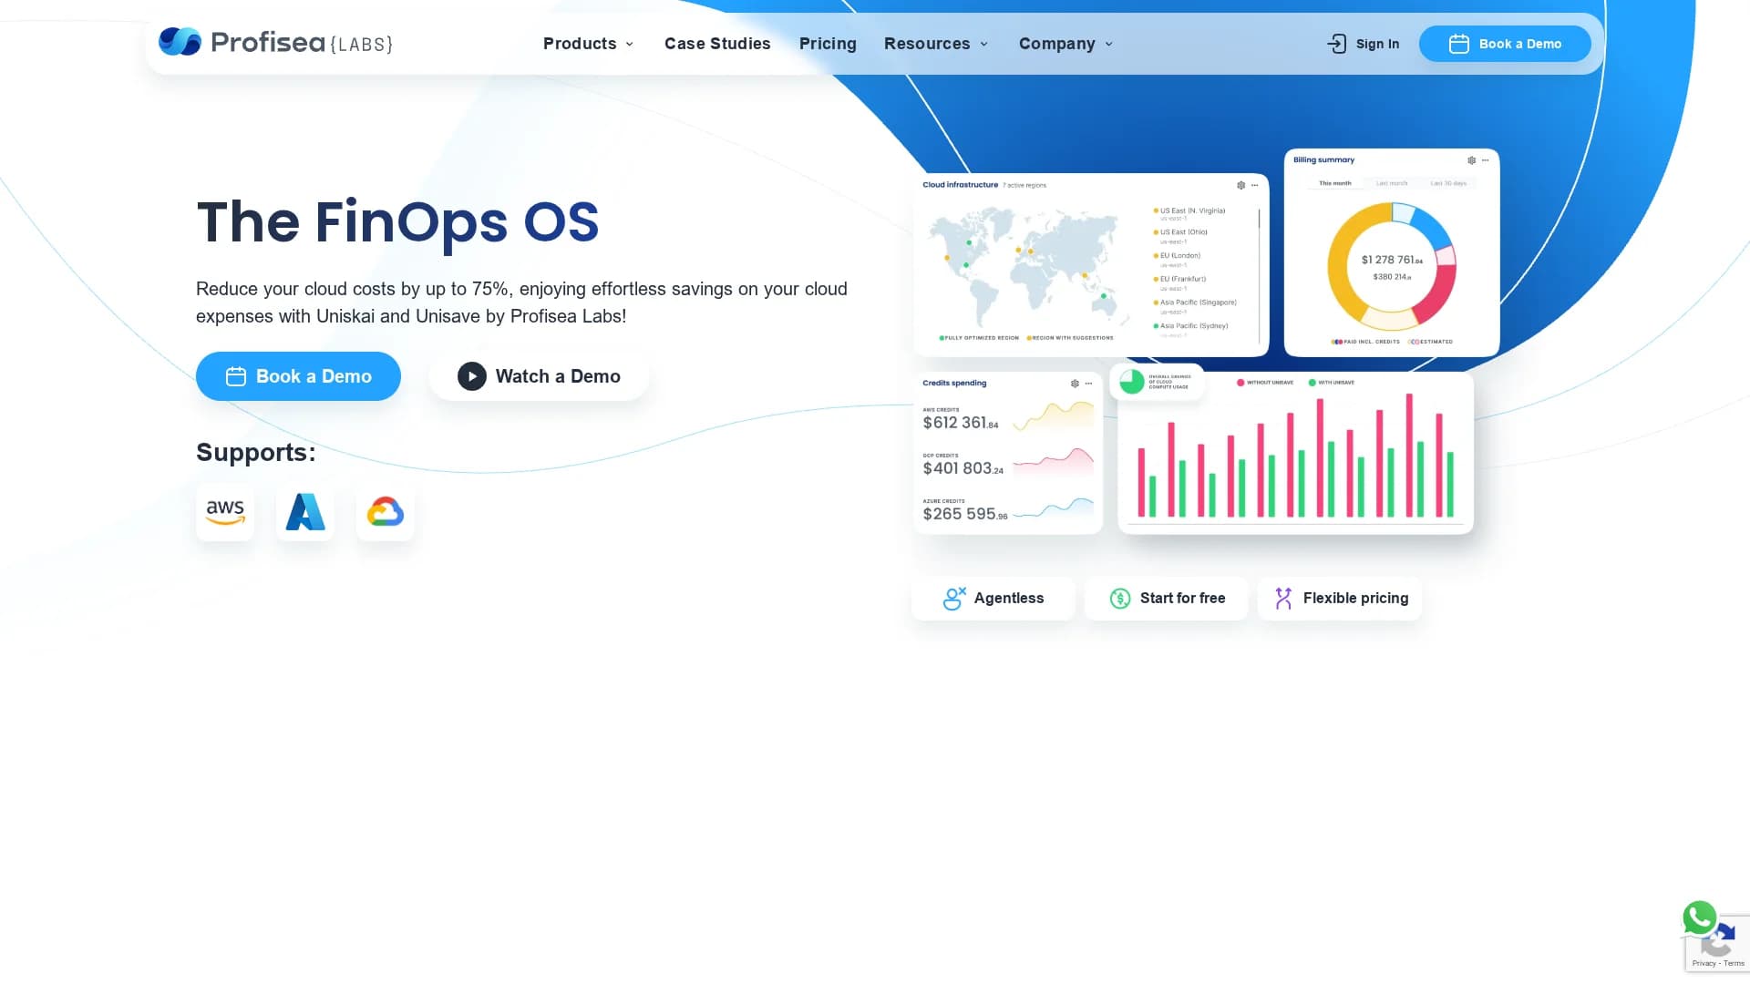The width and height of the screenshot is (1750, 984).
Task: Click the billing summary donut chart
Action: pos(1392,266)
